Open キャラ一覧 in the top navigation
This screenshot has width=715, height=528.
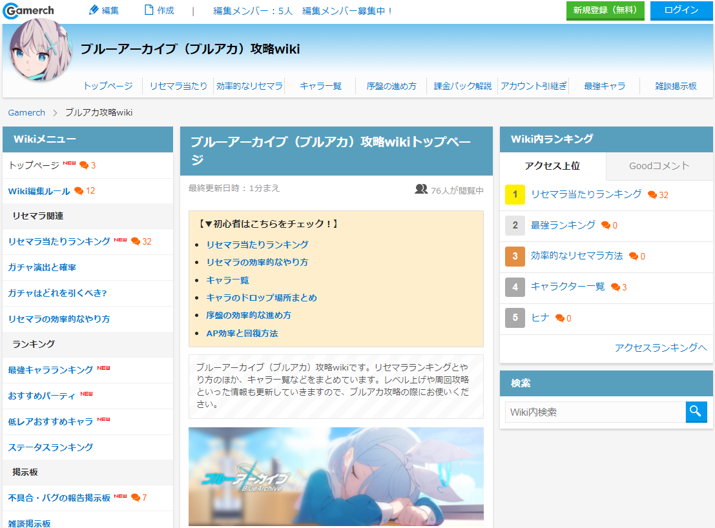tap(320, 86)
